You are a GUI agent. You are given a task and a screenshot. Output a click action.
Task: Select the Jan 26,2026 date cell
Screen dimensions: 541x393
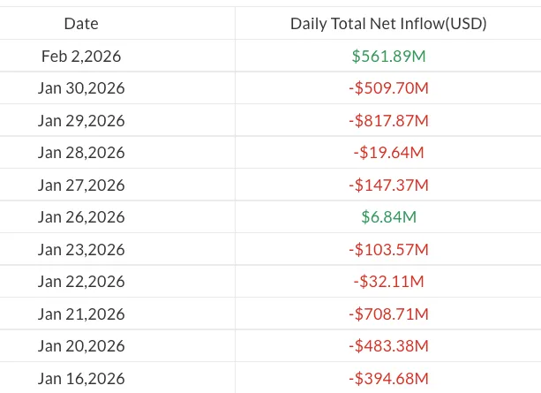pyautogui.click(x=81, y=217)
